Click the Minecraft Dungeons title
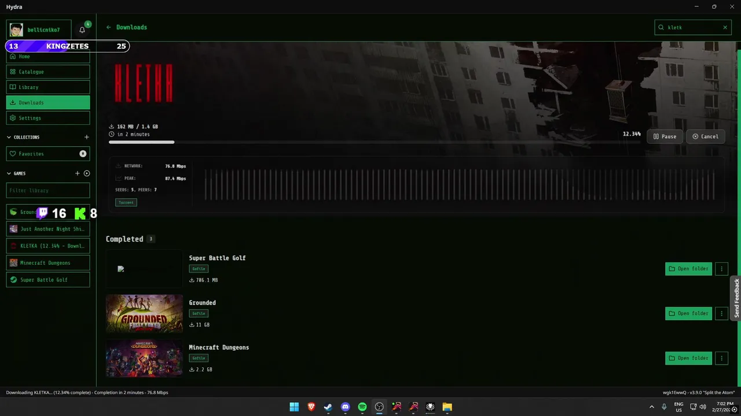Viewport: 741px width, 416px height. coord(219,347)
